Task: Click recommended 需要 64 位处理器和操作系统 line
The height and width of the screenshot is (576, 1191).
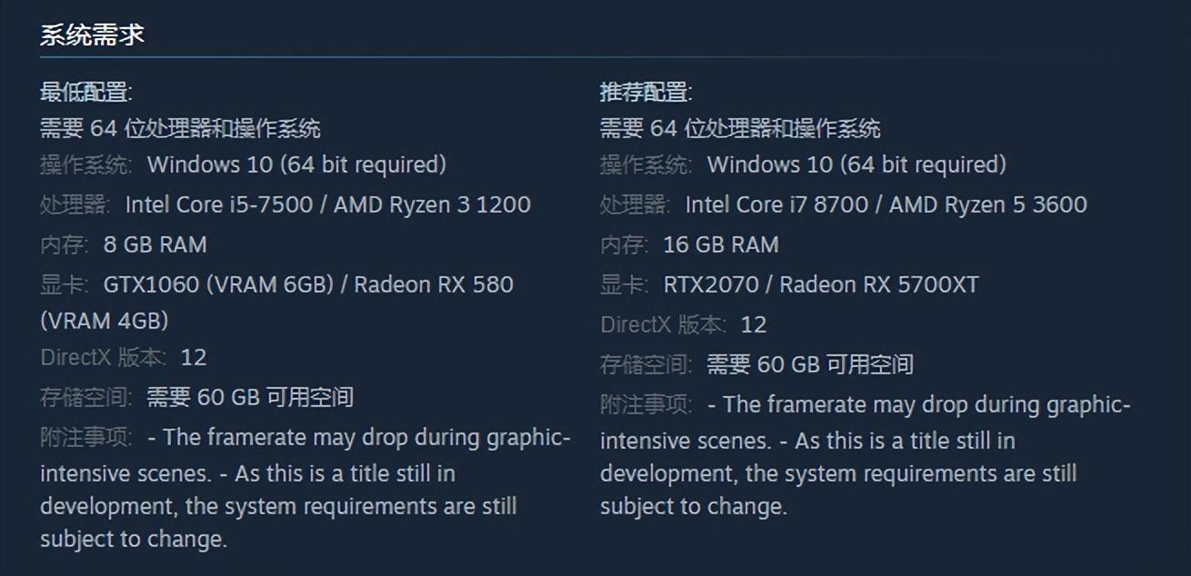Action: click(x=740, y=128)
